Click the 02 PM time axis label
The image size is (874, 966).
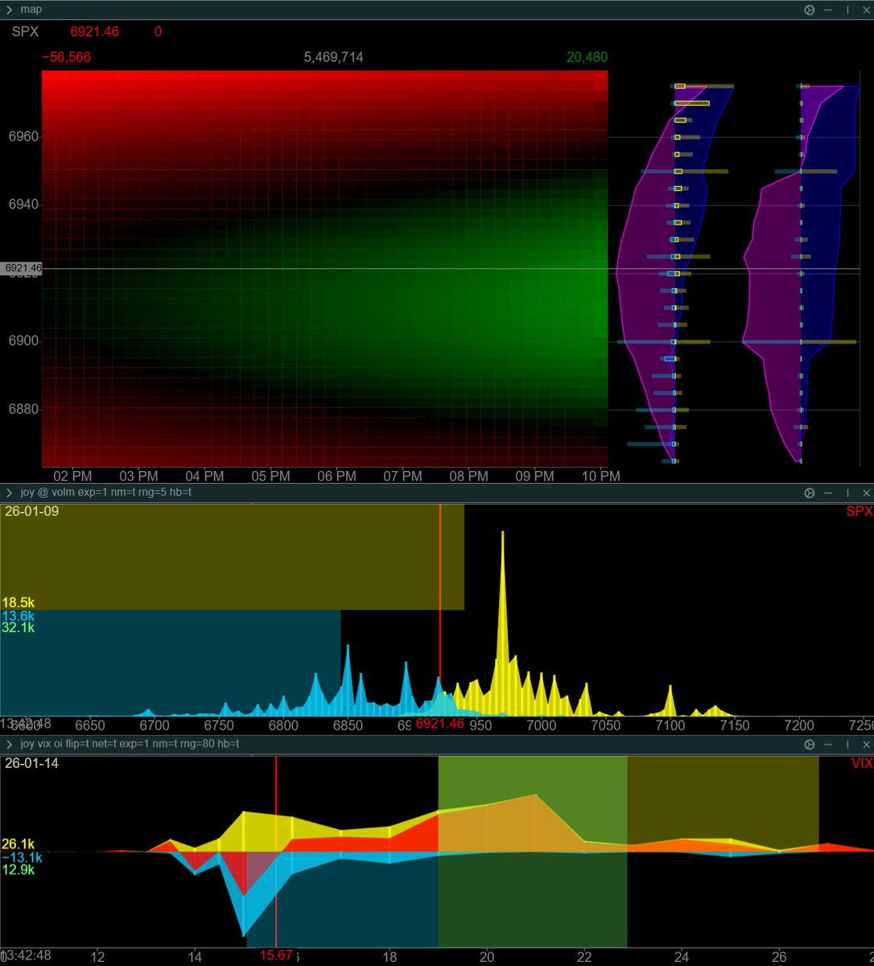72,477
